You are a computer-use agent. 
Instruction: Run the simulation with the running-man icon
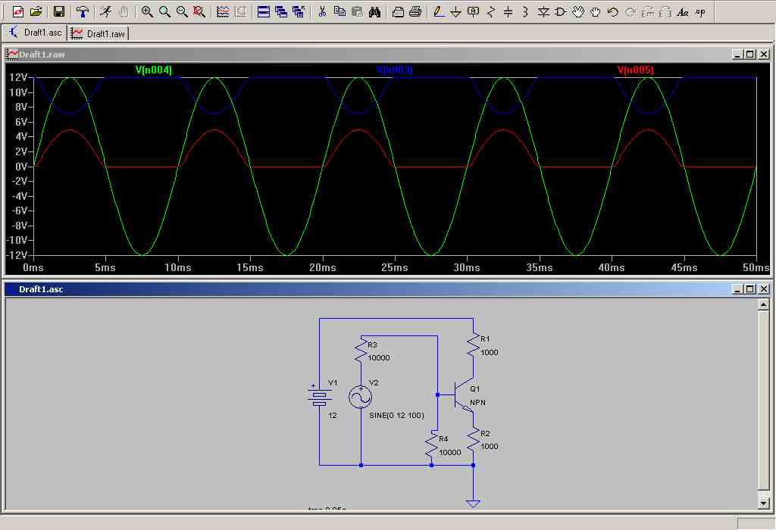click(105, 11)
